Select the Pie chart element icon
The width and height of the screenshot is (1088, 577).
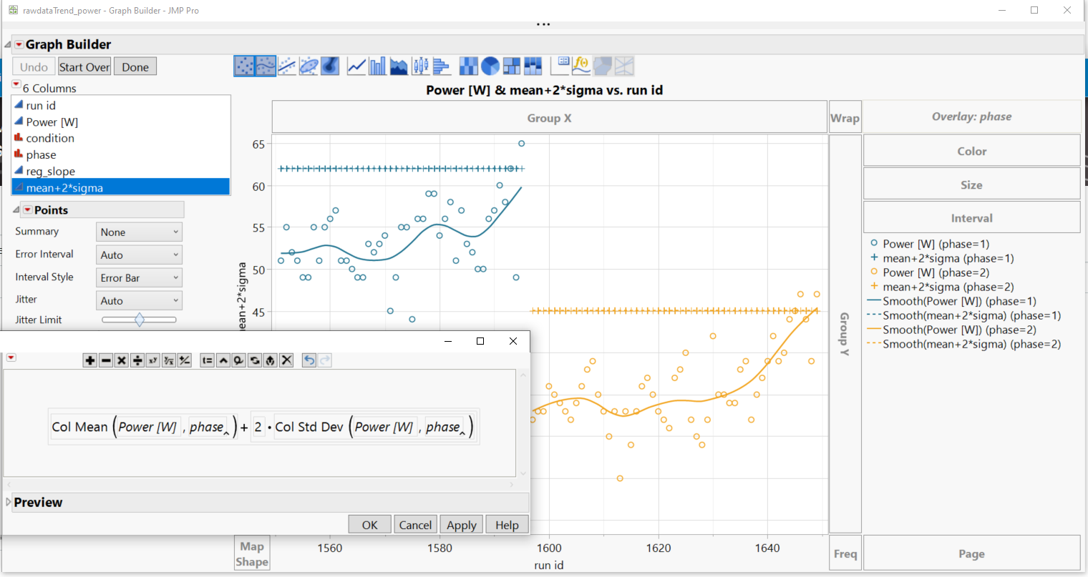click(x=490, y=65)
